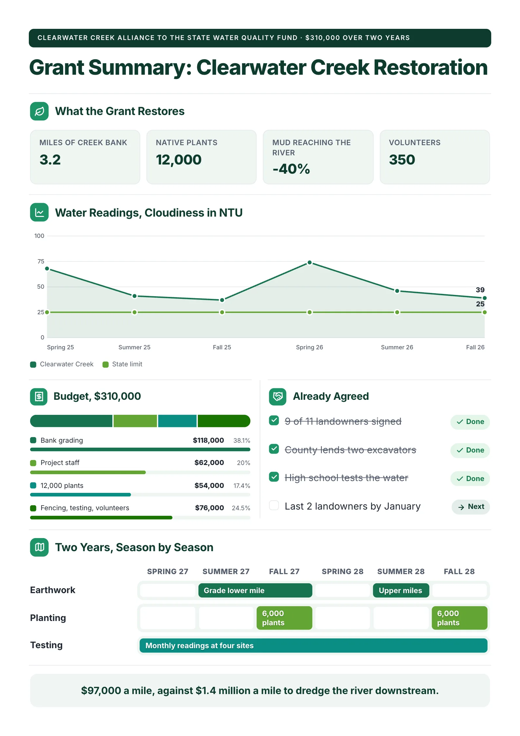This screenshot has height=736, width=520.
Task: Click the Fencing, testing, volunteers color dot
Action: coord(33,508)
